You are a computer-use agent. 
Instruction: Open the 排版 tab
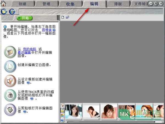click(x=118, y=4)
